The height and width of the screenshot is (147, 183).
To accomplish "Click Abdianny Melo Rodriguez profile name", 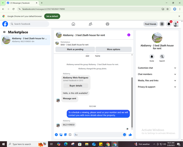I will tap(75, 78).
